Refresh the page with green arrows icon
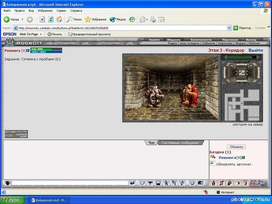This screenshot has width=272, height=204. pyautogui.click(x=51, y=19)
